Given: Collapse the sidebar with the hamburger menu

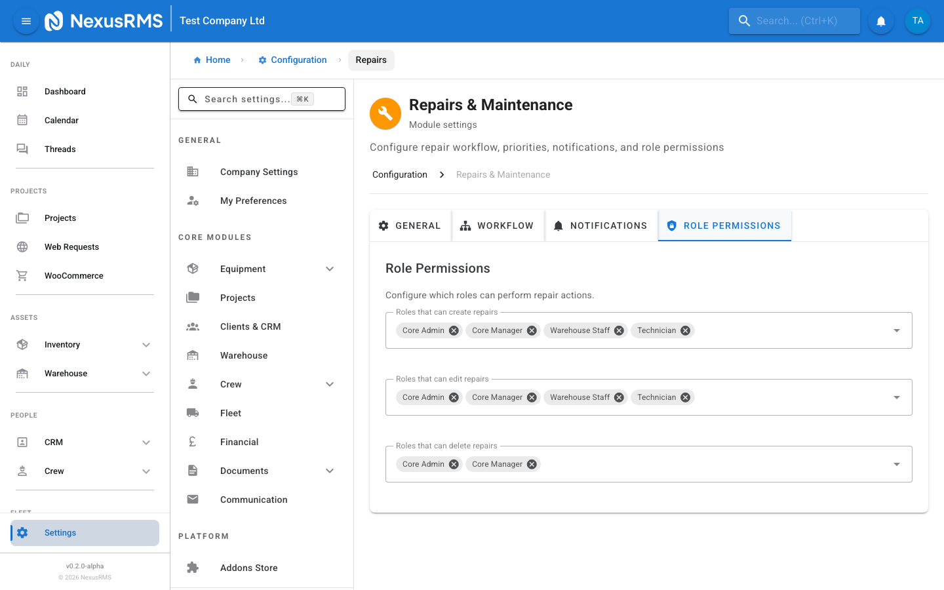Looking at the screenshot, I should tap(26, 20).
